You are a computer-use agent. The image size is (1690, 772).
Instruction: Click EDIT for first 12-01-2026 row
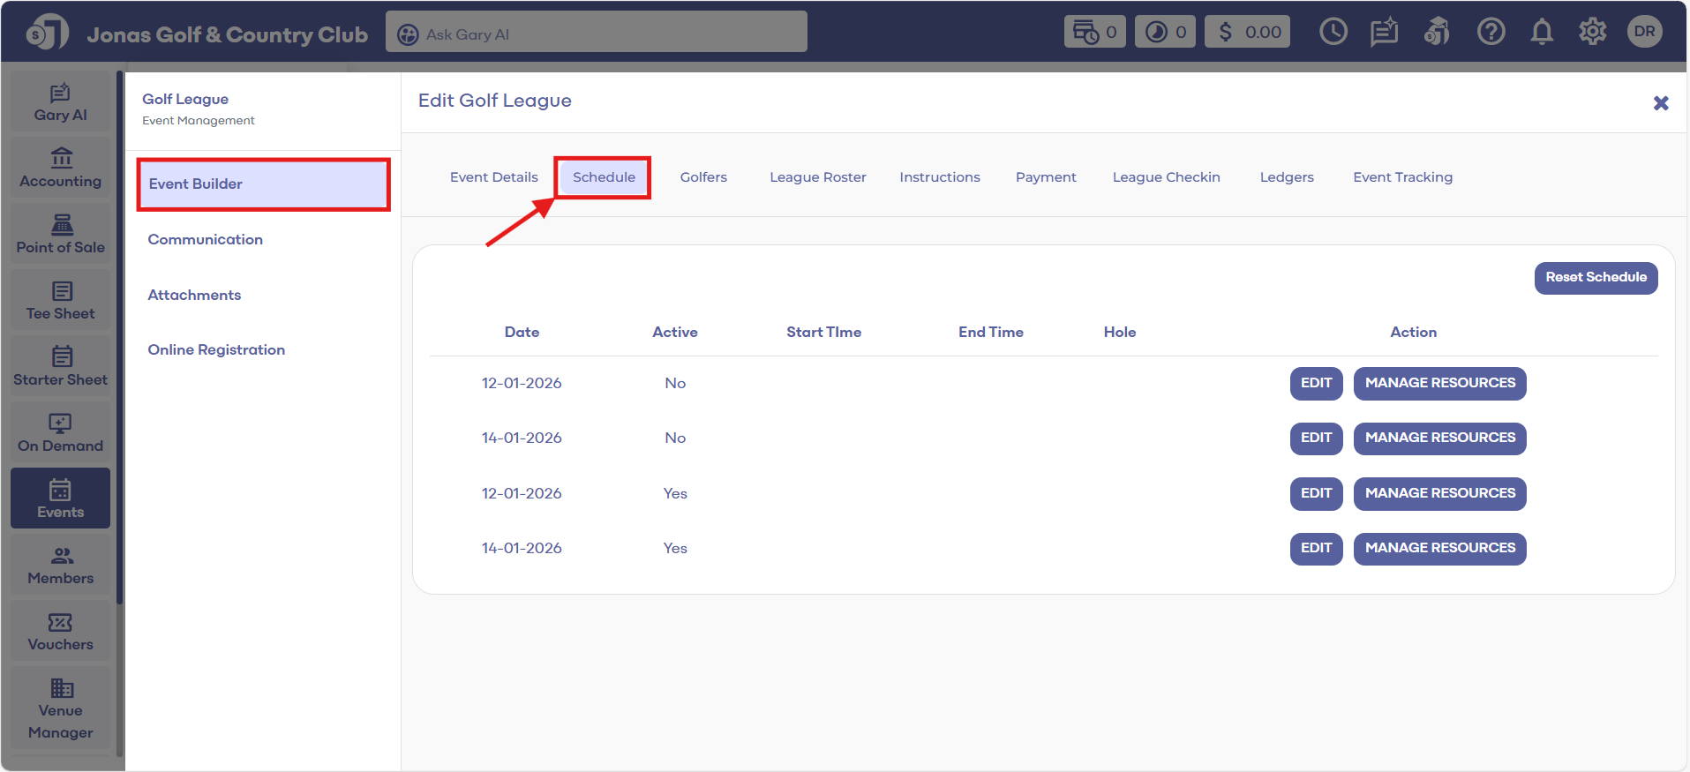(x=1316, y=384)
